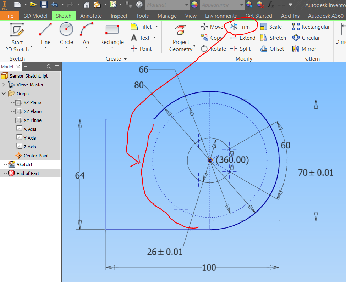Viewport: 346px width, 282px height.
Task: Select the Mirror pattern tool
Action: (304, 49)
